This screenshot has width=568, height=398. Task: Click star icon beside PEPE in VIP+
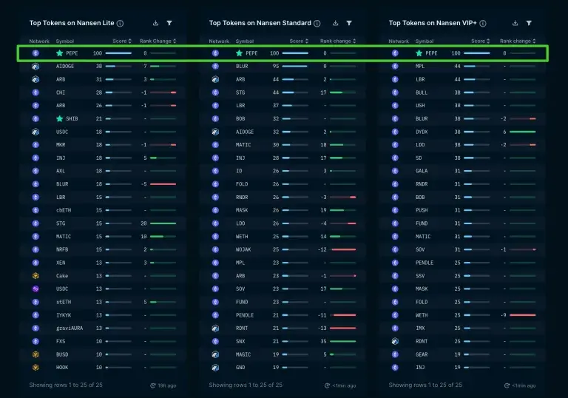419,53
